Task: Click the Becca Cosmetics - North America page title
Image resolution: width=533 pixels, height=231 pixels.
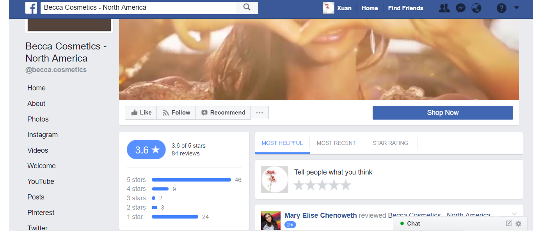Action: [x=66, y=52]
